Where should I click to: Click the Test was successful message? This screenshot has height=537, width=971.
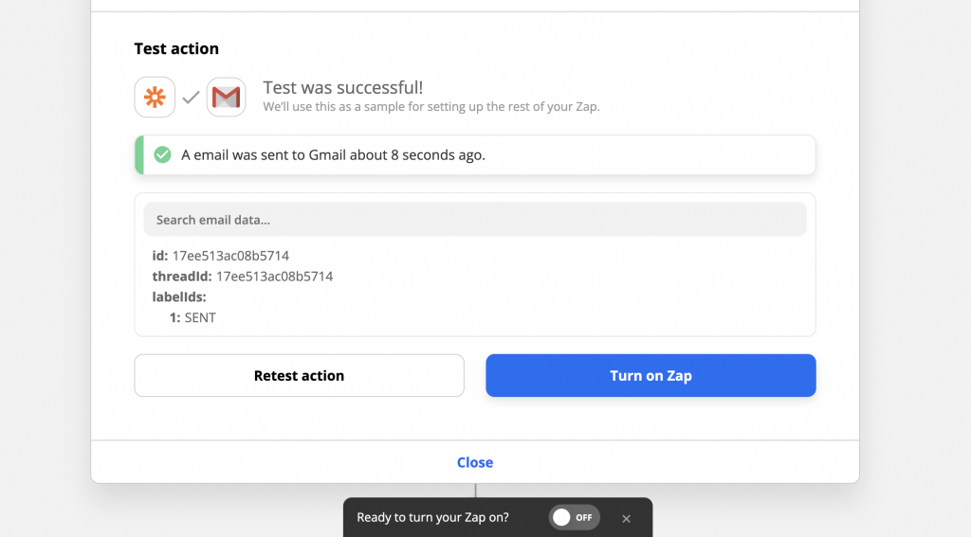coord(343,87)
